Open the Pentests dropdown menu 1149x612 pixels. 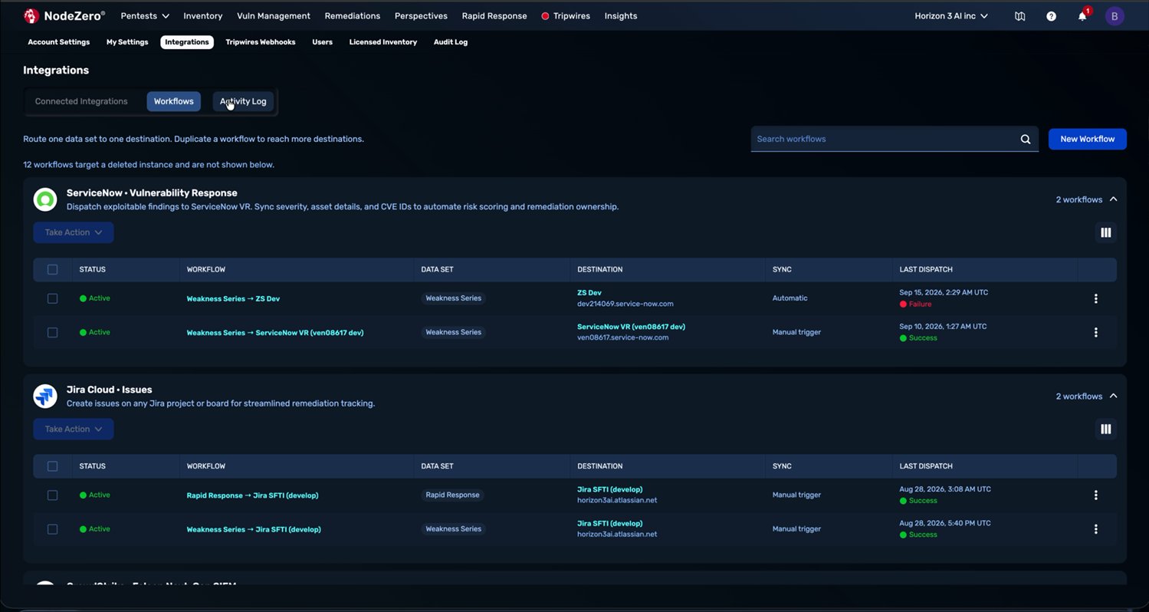145,16
